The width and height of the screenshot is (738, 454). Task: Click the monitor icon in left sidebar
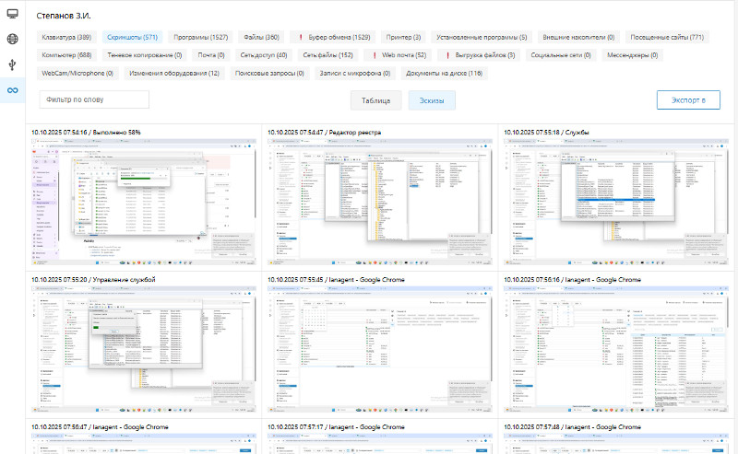12,14
